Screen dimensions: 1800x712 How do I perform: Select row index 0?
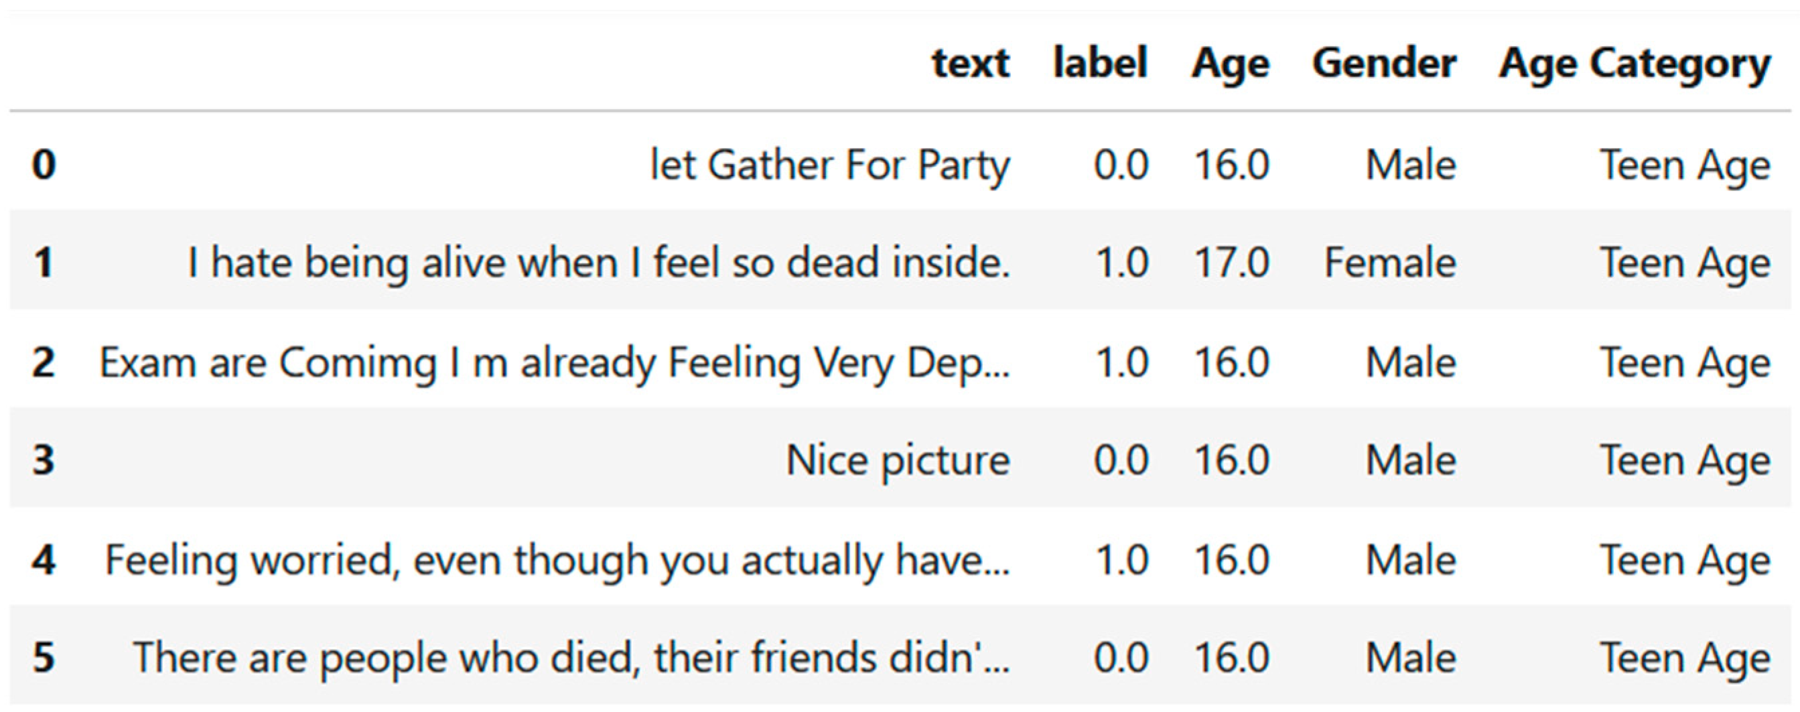point(44,165)
